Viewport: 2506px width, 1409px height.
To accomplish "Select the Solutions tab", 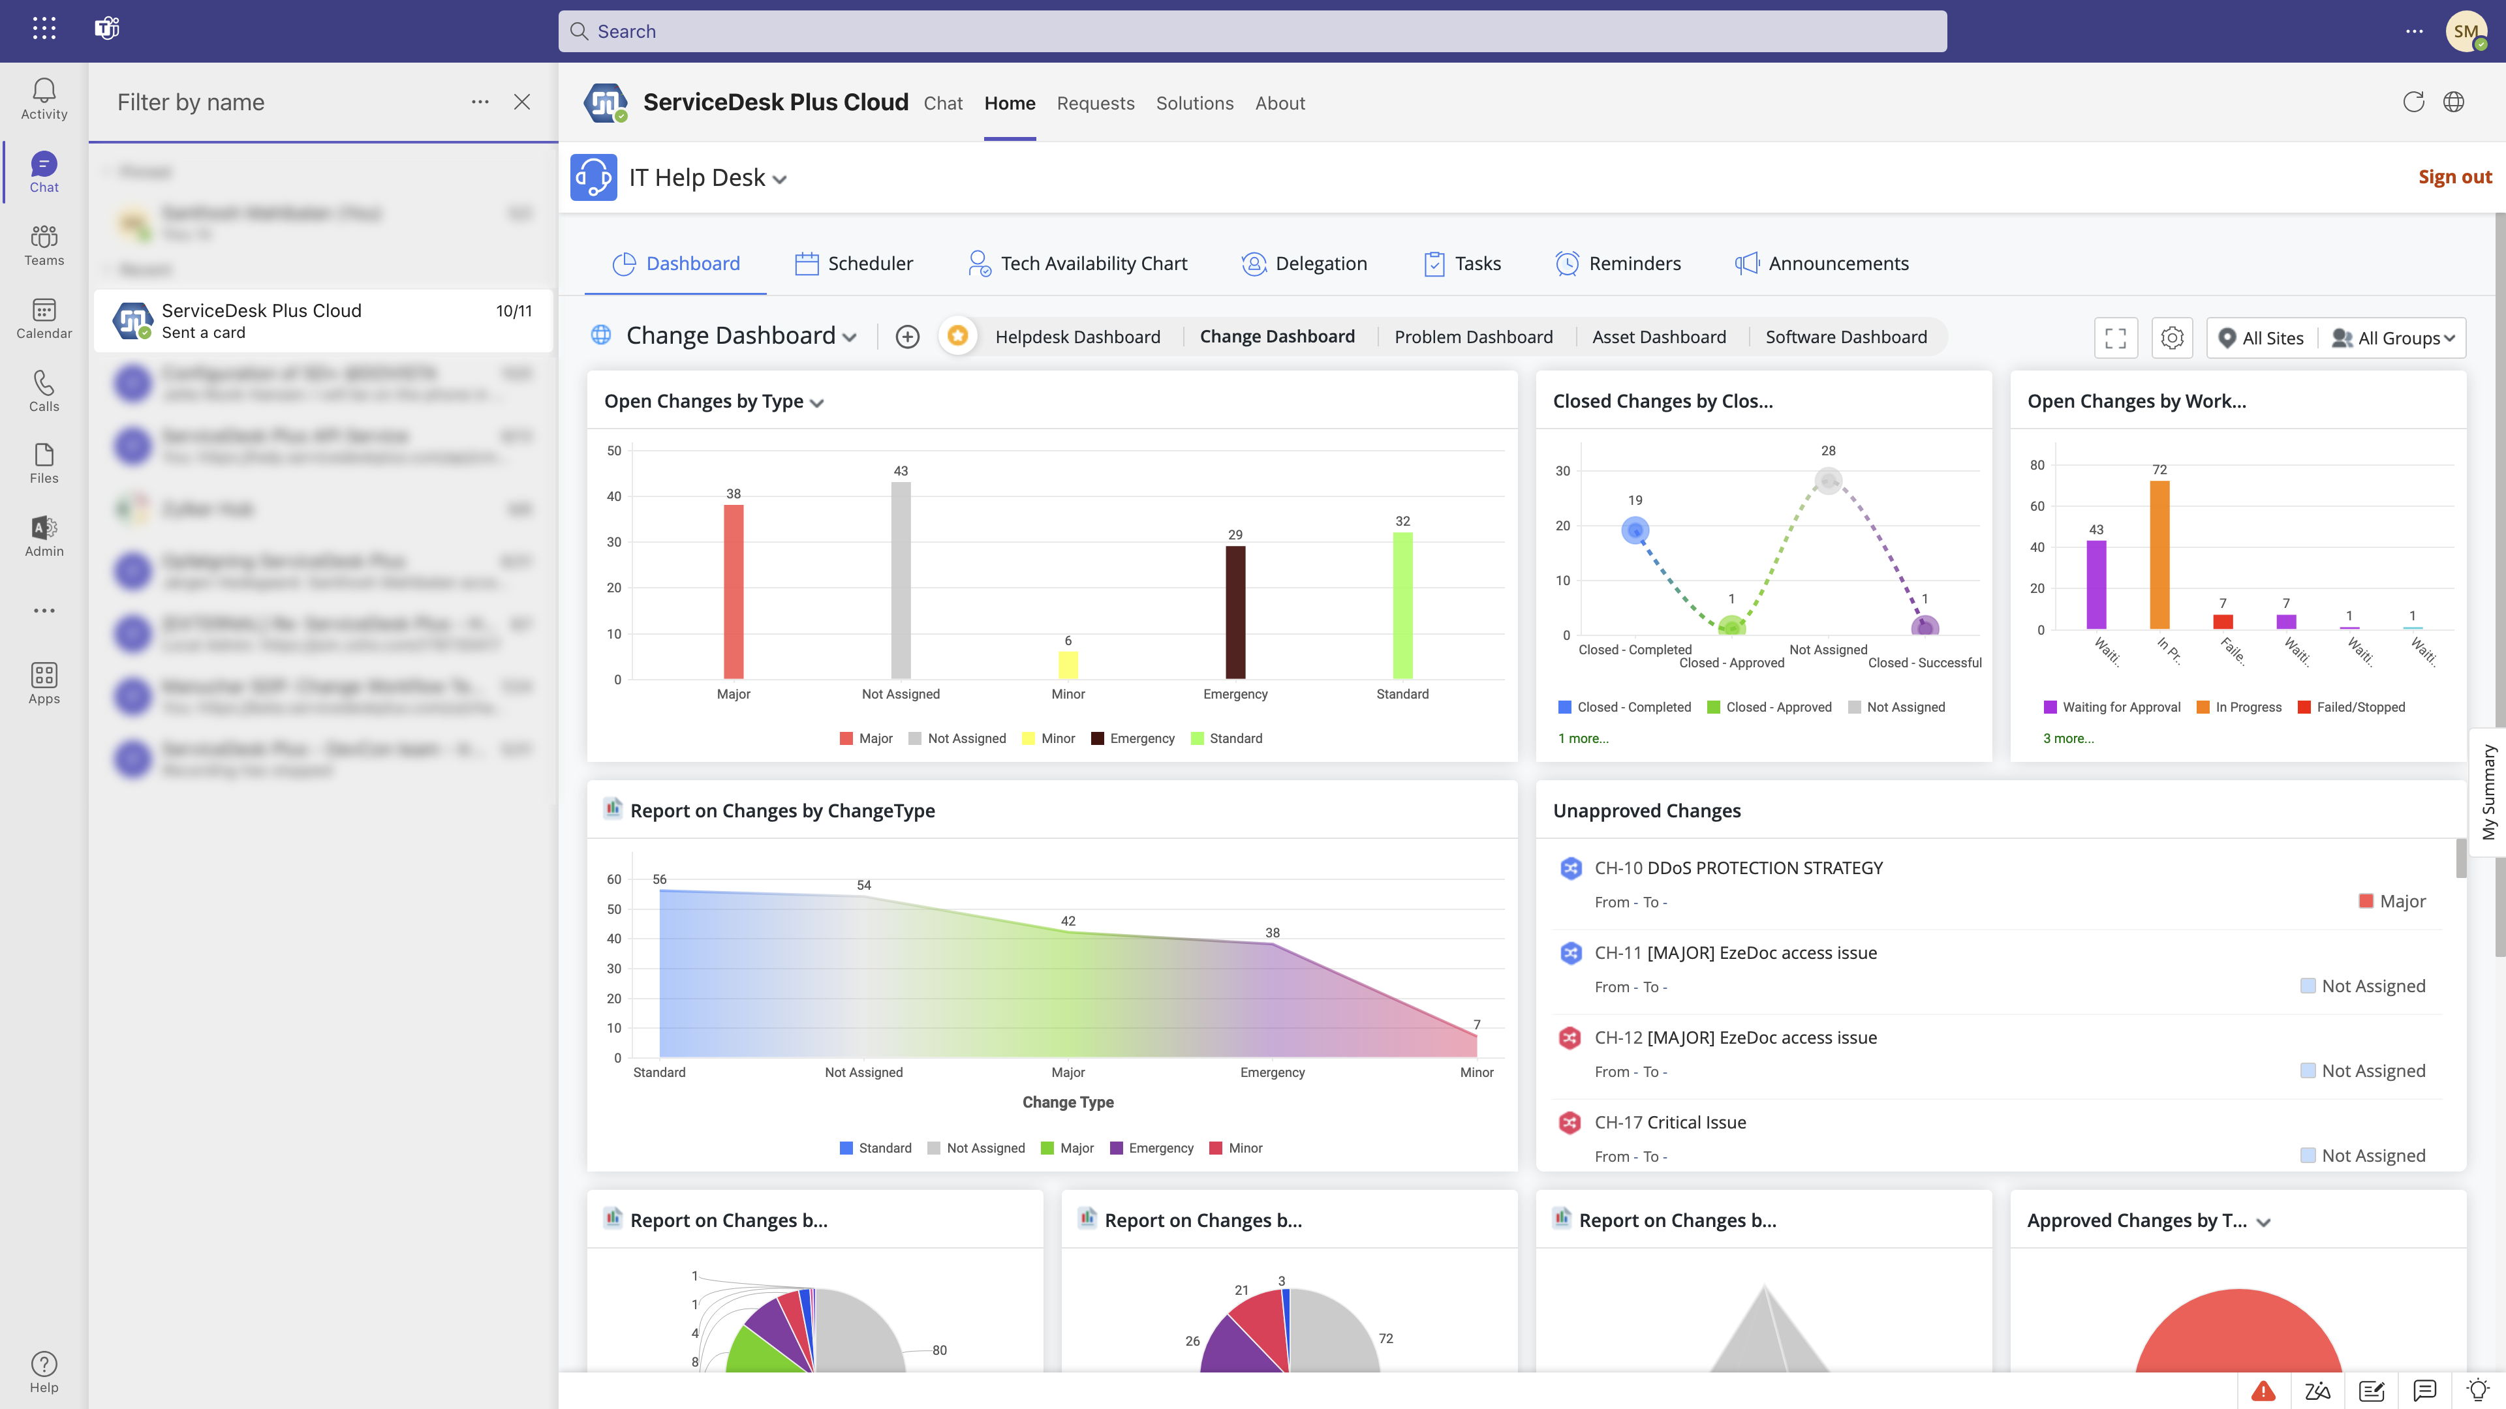I will [x=1194, y=102].
